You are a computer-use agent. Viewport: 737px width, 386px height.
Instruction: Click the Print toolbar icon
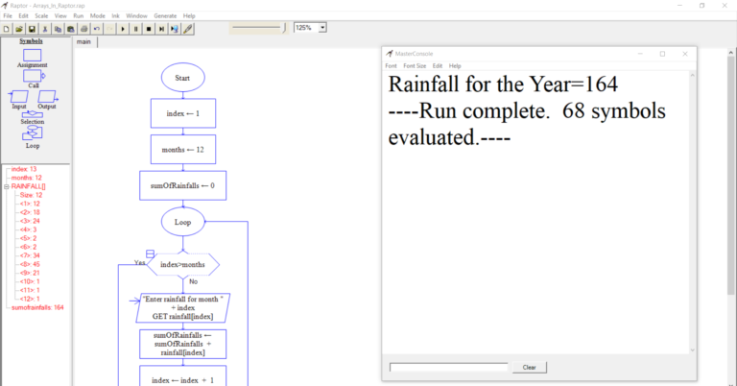83,29
